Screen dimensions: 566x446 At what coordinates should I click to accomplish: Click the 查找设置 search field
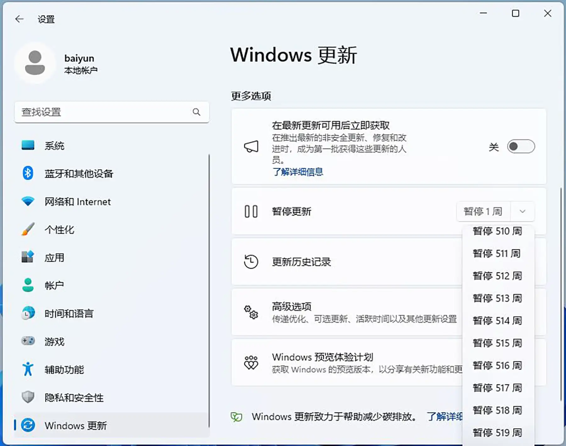(104, 112)
